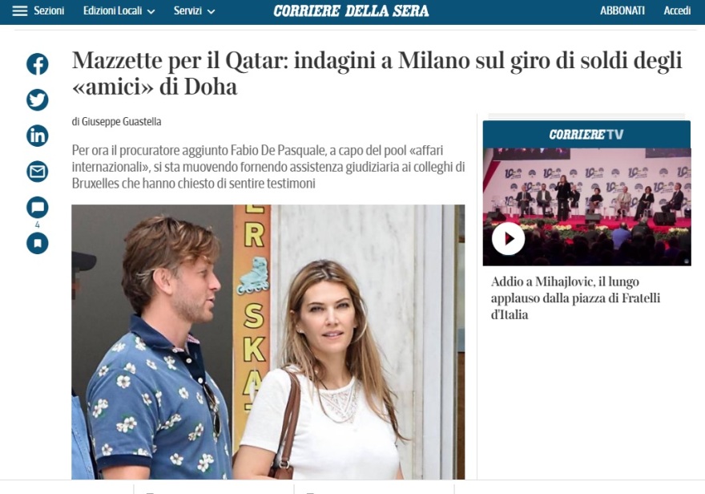Share article on LinkedIn
Viewport: 705px width, 494px height.
click(x=38, y=136)
